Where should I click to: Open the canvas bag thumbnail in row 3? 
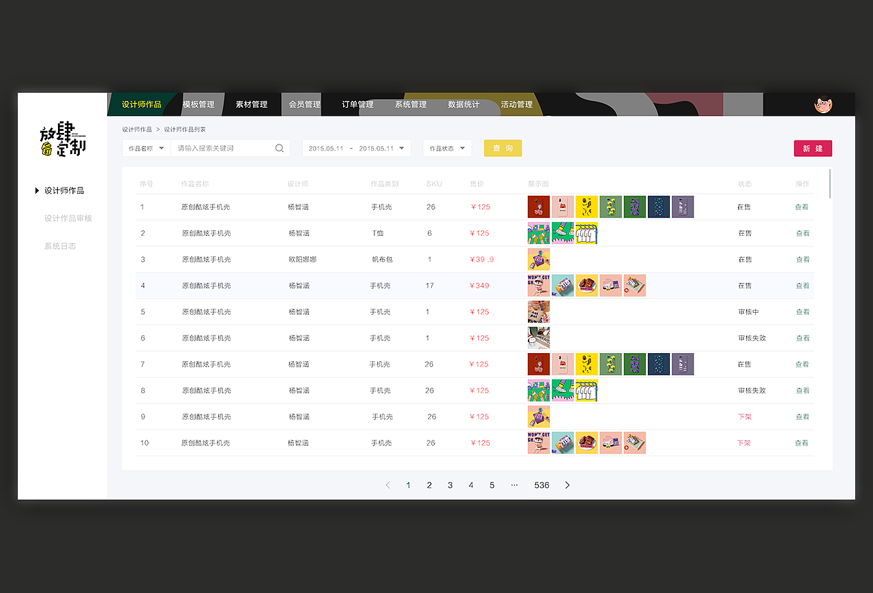click(538, 259)
